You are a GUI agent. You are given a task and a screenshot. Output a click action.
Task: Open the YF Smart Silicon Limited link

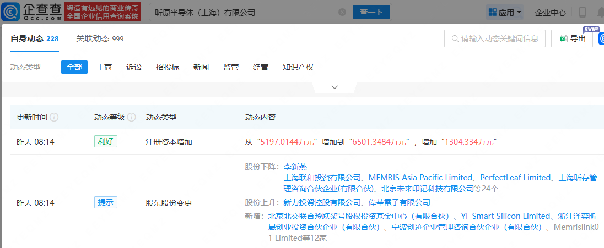[505, 216]
